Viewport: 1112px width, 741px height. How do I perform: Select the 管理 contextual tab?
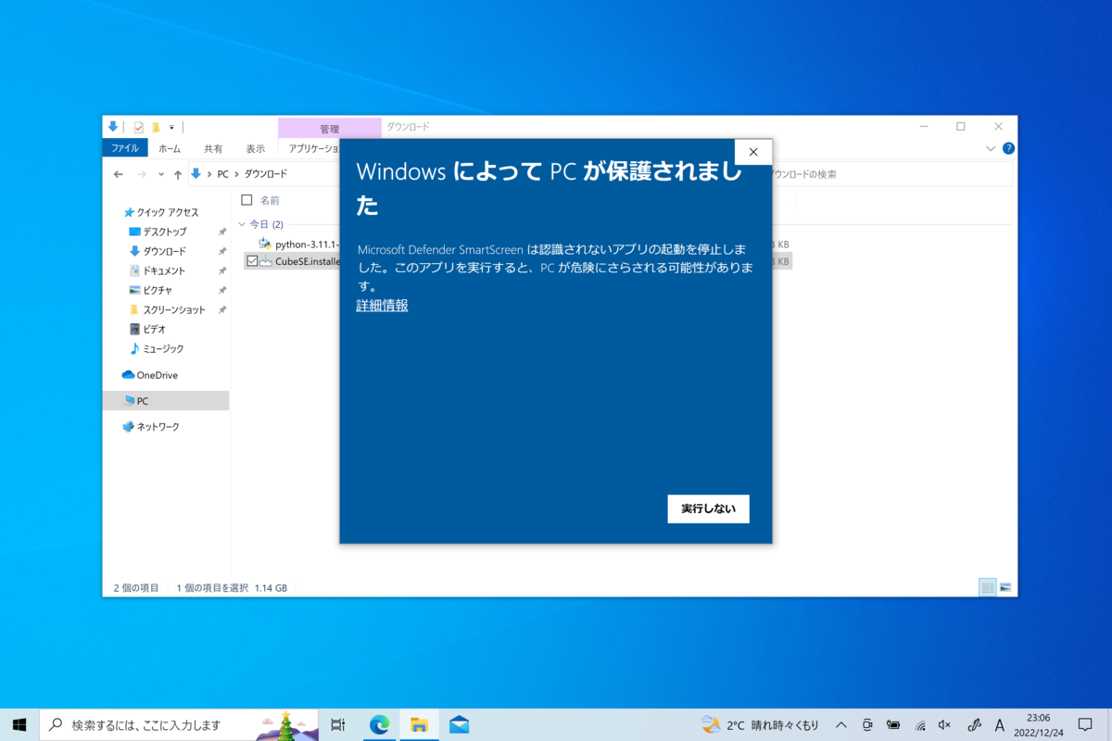pyautogui.click(x=329, y=128)
